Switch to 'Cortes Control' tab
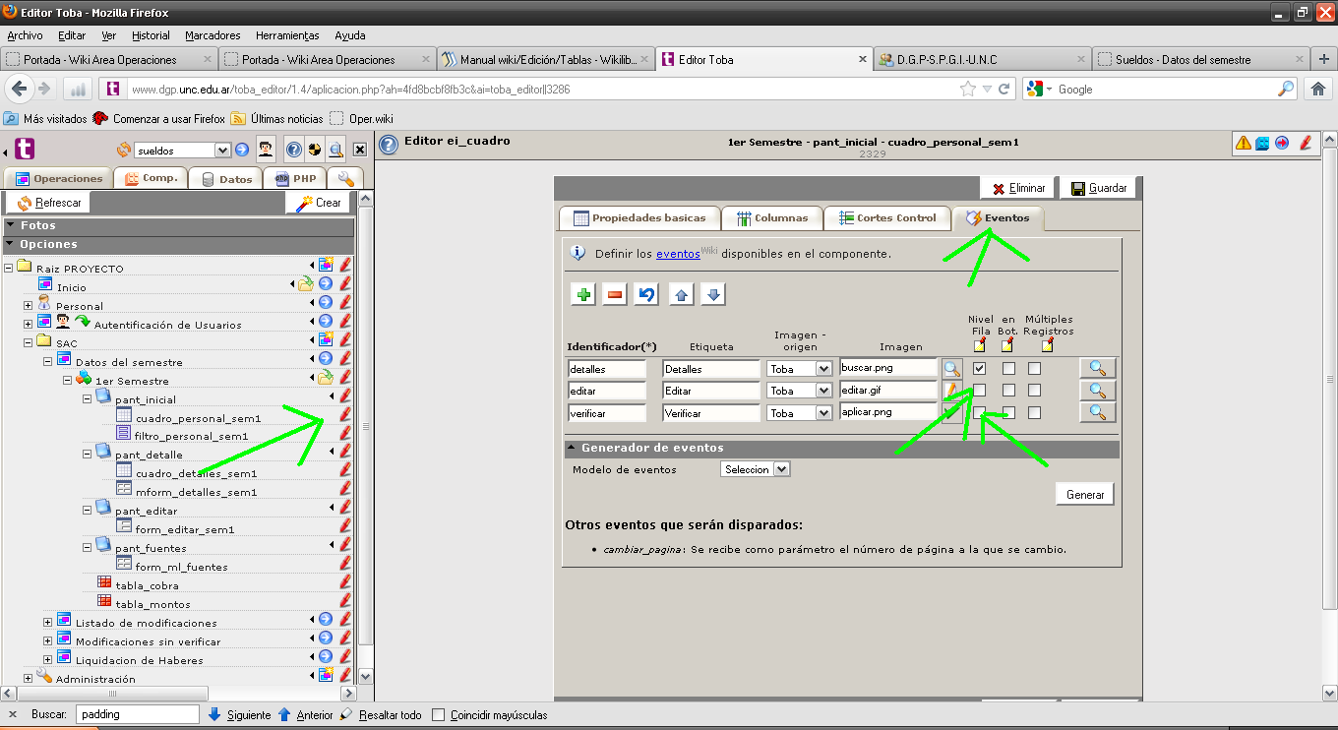The width and height of the screenshot is (1338, 730). tap(887, 218)
